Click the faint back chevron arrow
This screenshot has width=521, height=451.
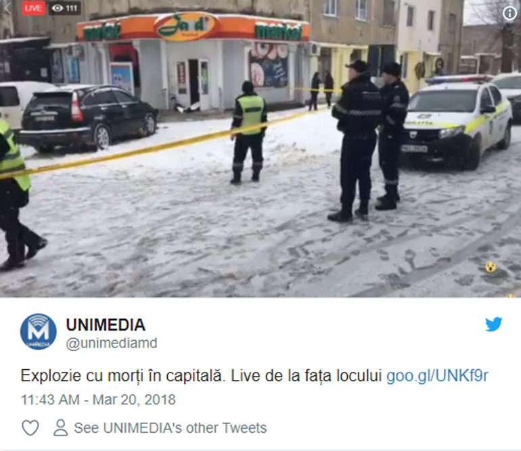[8, 8]
